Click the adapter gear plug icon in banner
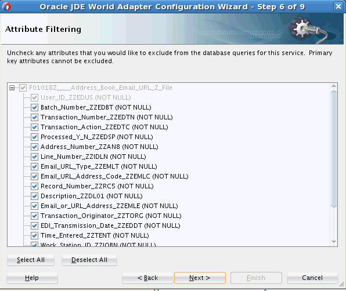This screenshot has height=291, width=346. 309,29
